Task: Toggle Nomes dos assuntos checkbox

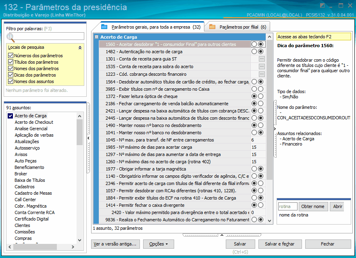Action: pyautogui.click(x=10, y=81)
